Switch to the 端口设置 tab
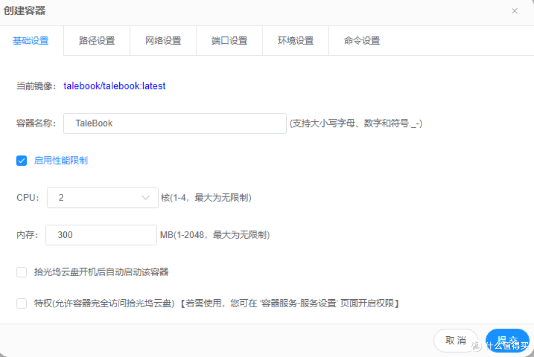Screen dimensions: 534x357 click(229, 41)
